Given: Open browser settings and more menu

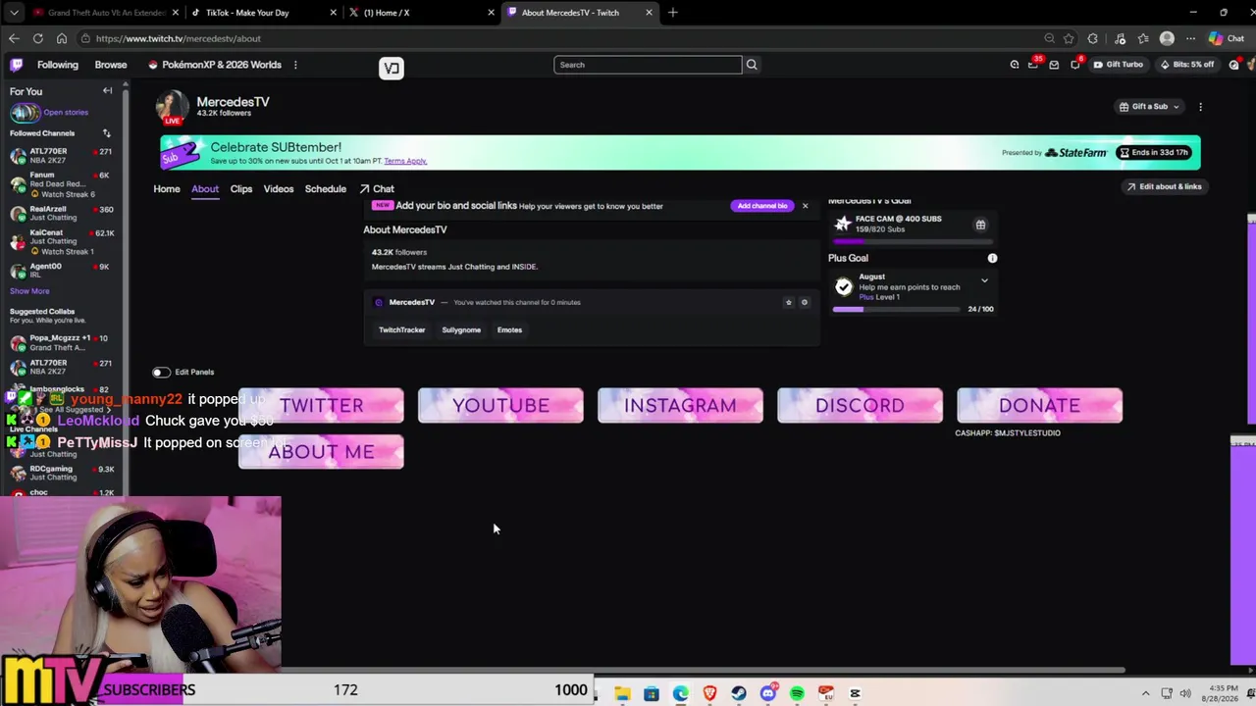Looking at the screenshot, I should point(1190,38).
